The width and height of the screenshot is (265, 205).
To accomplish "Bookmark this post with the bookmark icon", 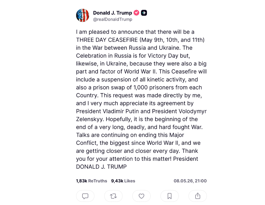I will 170,196.
